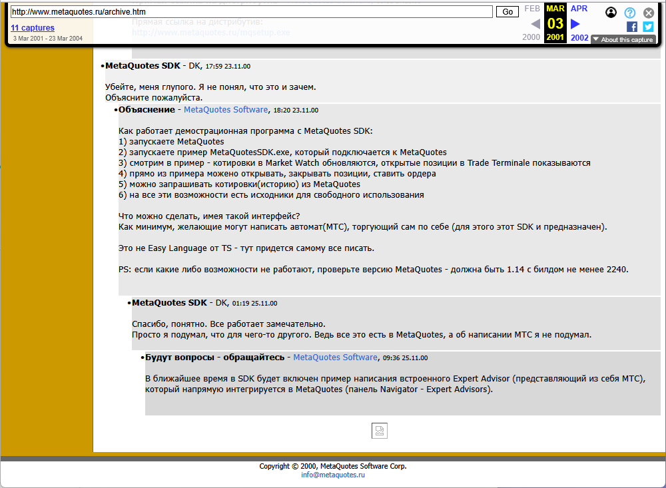Click the line '6) на все эти возможности есть исходники'
The width and height of the screenshot is (666, 488).
coord(271,195)
